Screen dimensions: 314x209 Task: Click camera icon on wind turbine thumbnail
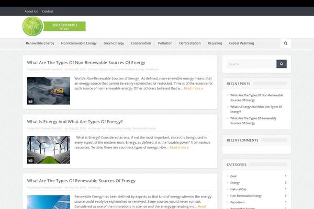[30, 160]
